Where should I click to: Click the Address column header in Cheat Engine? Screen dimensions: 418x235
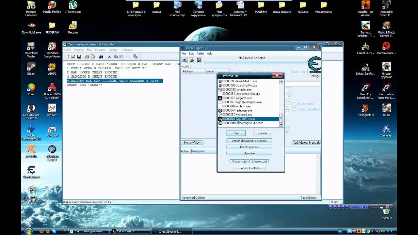pos(193,71)
